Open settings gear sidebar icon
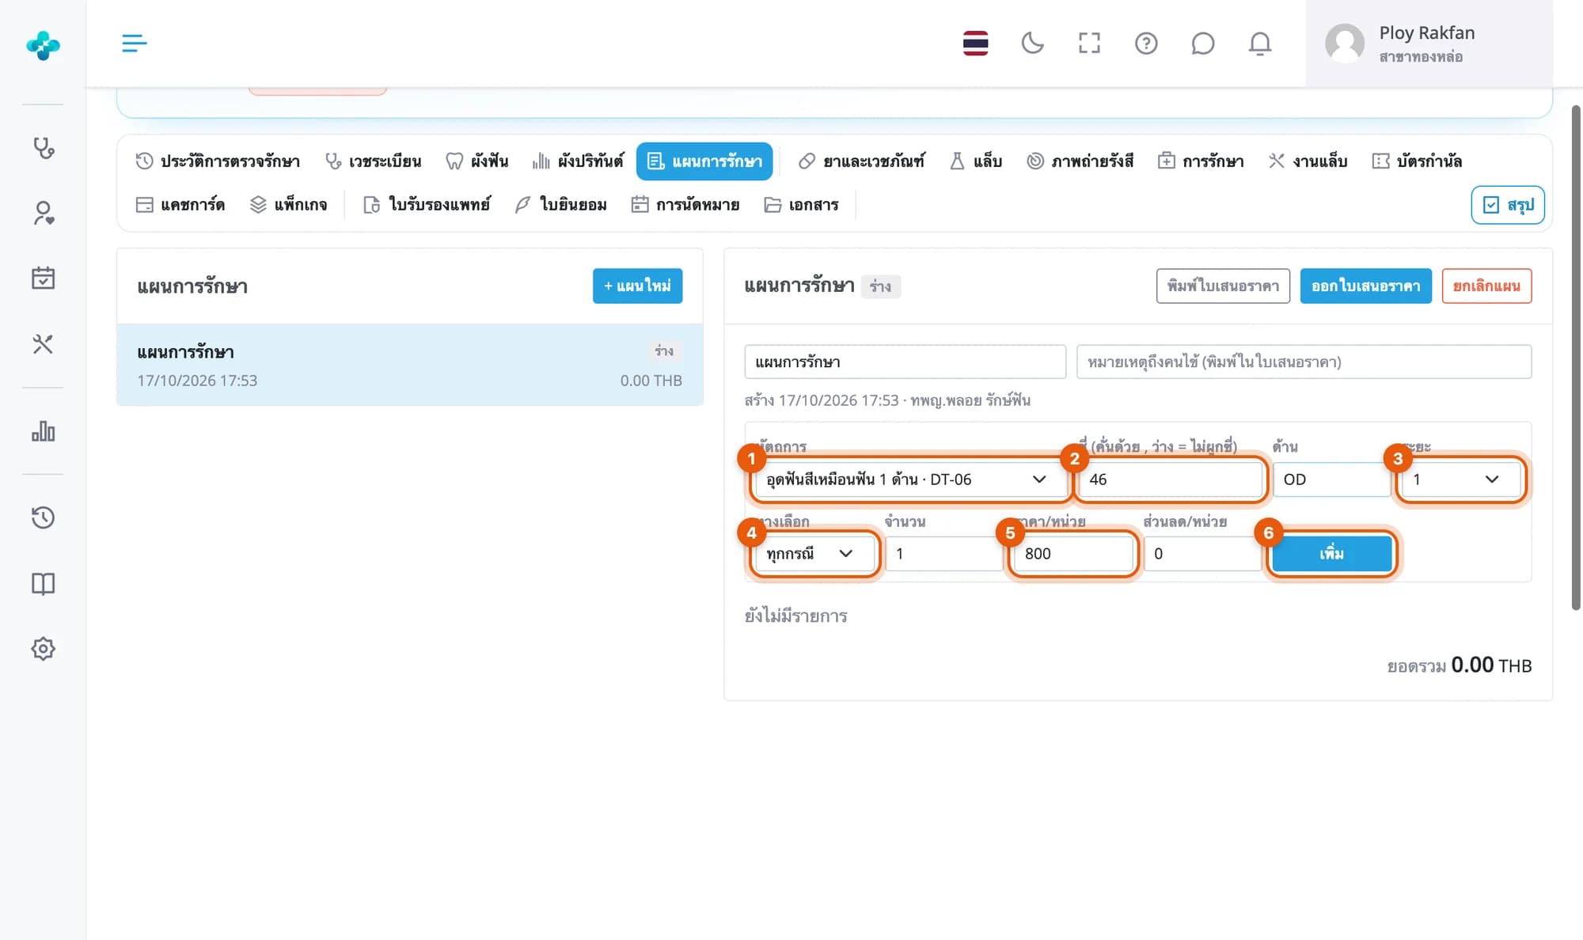This screenshot has width=1583, height=940. (x=43, y=649)
